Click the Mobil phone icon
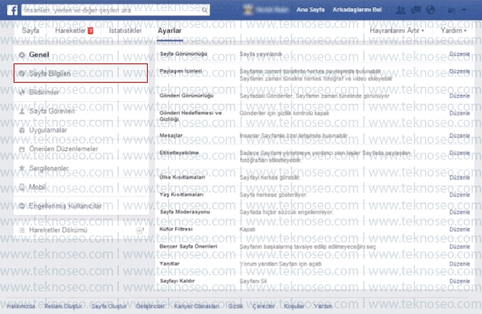This screenshot has width=482, height=314. pyautogui.click(x=22, y=187)
